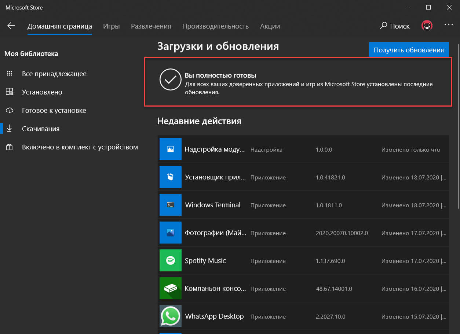The height and width of the screenshot is (334, 460).
Task: Click the gift icon beside Включено в комплект
Action: 10,147
